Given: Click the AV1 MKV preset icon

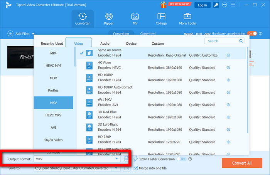Looking at the screenshot, I should pyautogui.click(x=89, y=103).
